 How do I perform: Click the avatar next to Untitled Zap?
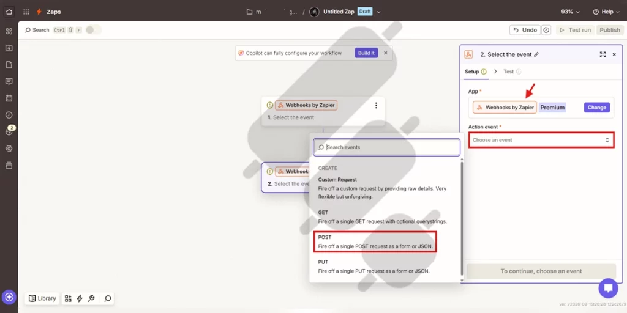click(314, 12)
